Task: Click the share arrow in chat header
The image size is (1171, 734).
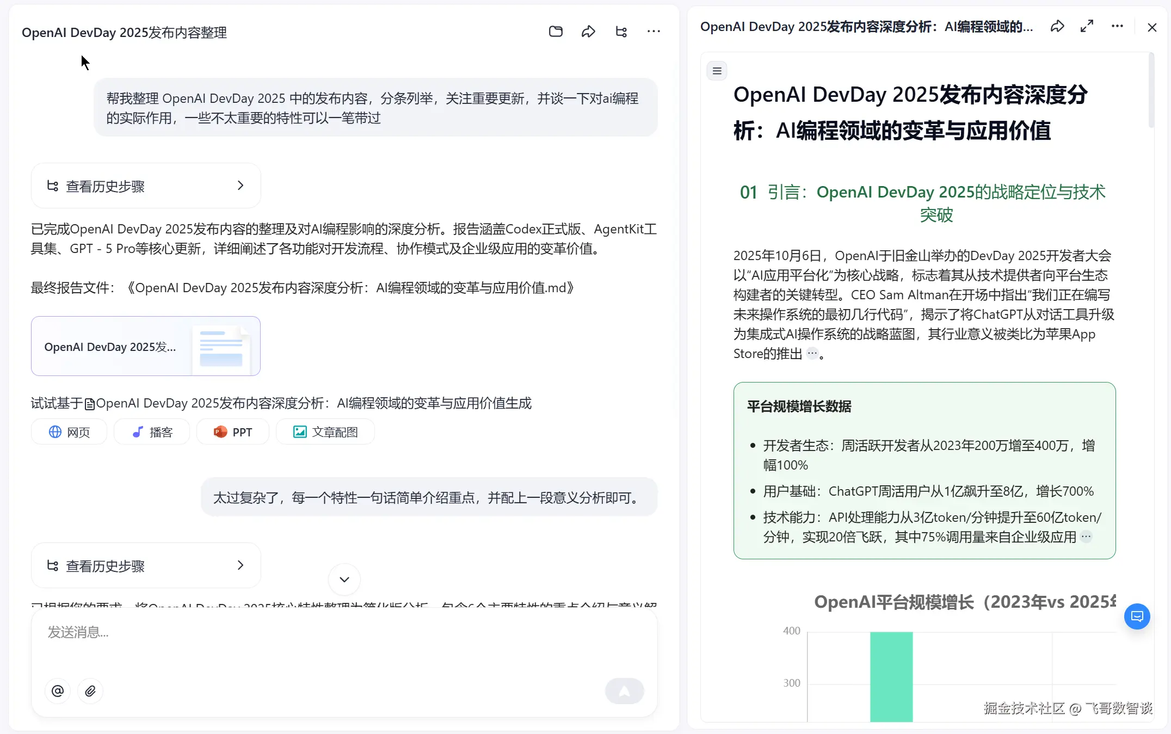Action: click(588, 32)
